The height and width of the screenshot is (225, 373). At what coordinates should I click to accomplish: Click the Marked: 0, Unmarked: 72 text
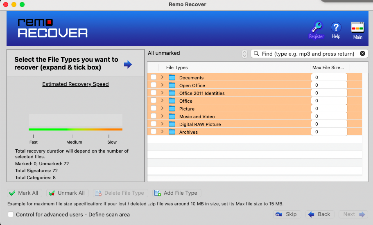point(42,164)
